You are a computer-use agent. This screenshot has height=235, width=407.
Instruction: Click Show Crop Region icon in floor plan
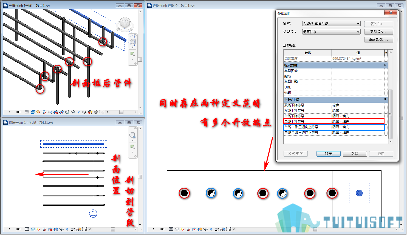click(56, 229)
